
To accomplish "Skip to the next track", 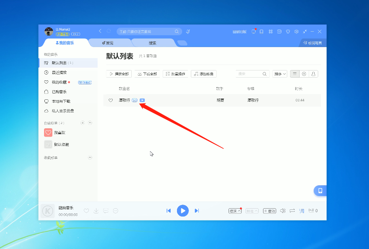I will [x=197, y=211].
